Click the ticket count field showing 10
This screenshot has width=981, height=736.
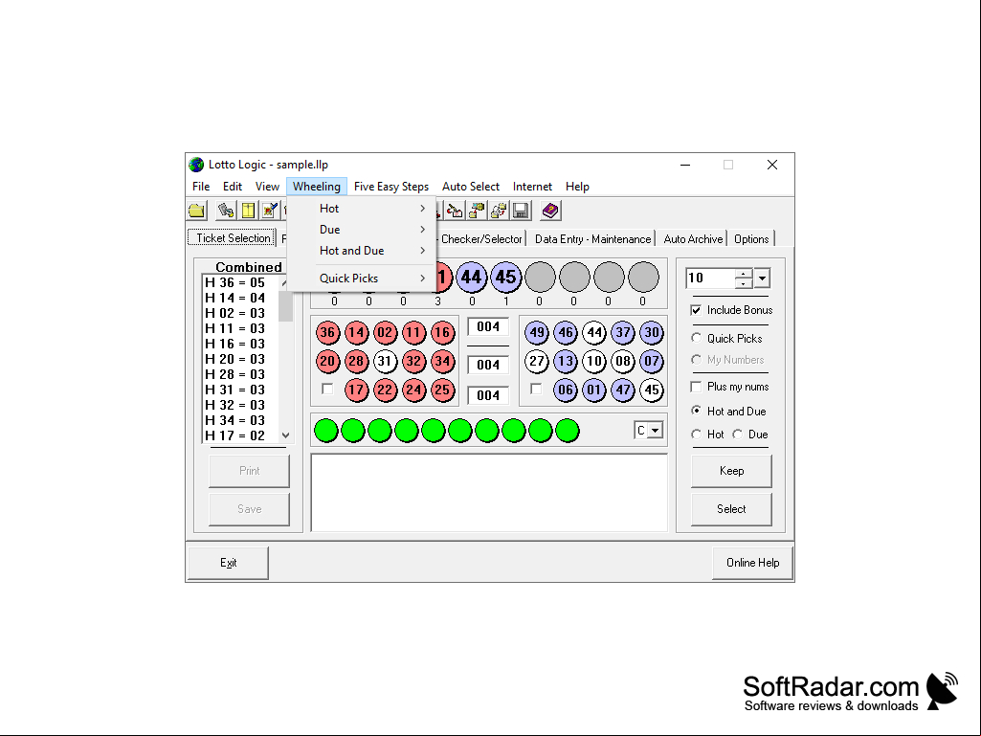tap(711, 279)
